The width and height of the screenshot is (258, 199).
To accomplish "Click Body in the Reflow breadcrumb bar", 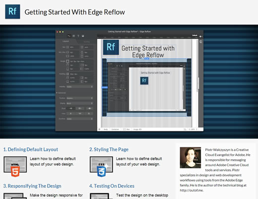I will point(106,129).
